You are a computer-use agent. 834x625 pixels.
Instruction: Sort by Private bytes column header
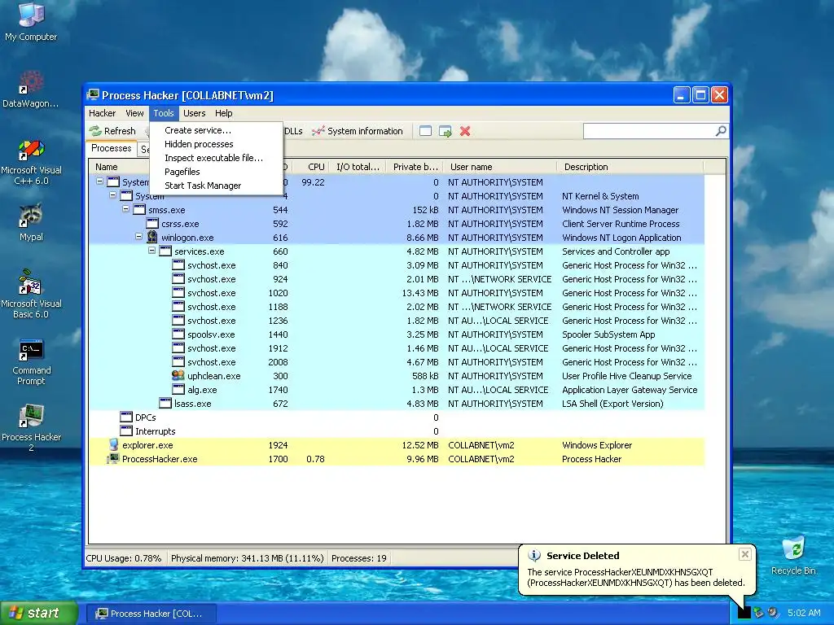click(x=415, y=167)
